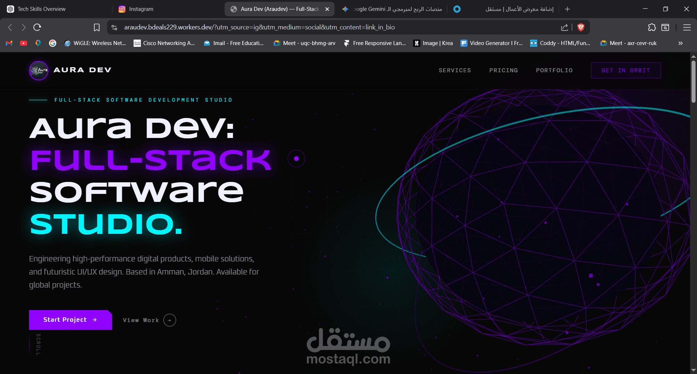Screen dimensions: 697x374
Task: Open Image | Krea bookmark
Action: coord(433,43)
